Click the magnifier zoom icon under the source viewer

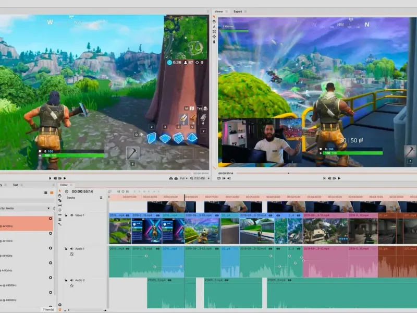[191, 178]
